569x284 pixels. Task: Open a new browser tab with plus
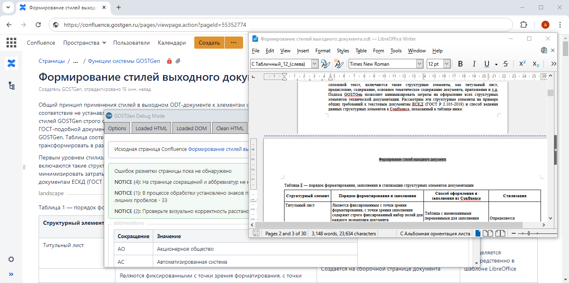tap(119, 7)
